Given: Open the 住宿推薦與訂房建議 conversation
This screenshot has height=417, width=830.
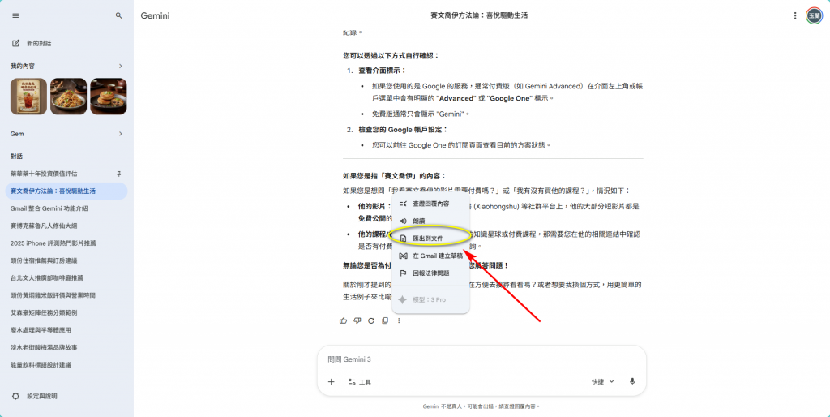Looking at the screenshot, I should coord(66,260).
